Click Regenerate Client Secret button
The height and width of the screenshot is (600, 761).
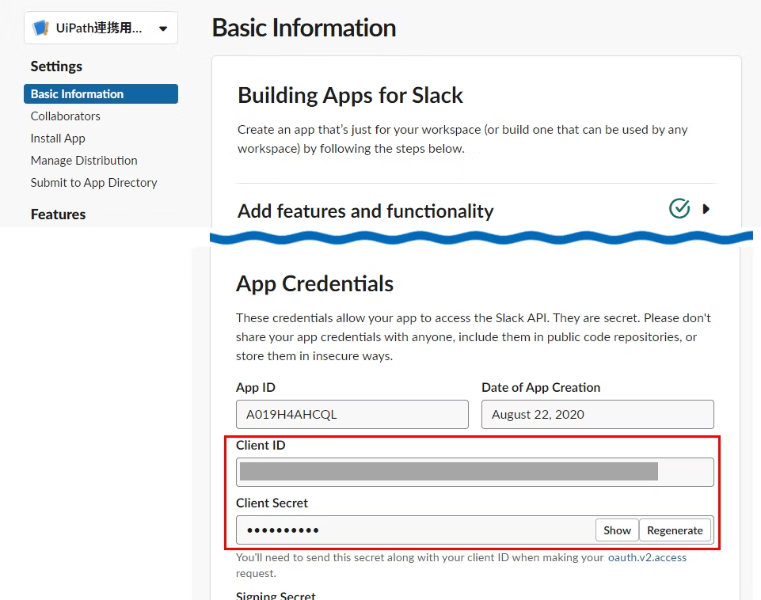pyautogui.click(x=675, y=530)
